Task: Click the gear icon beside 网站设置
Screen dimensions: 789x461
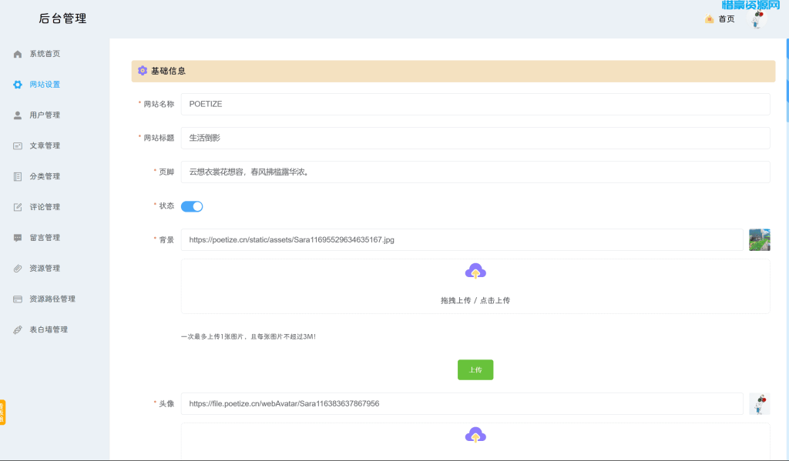Action: [x=18, y=85]
